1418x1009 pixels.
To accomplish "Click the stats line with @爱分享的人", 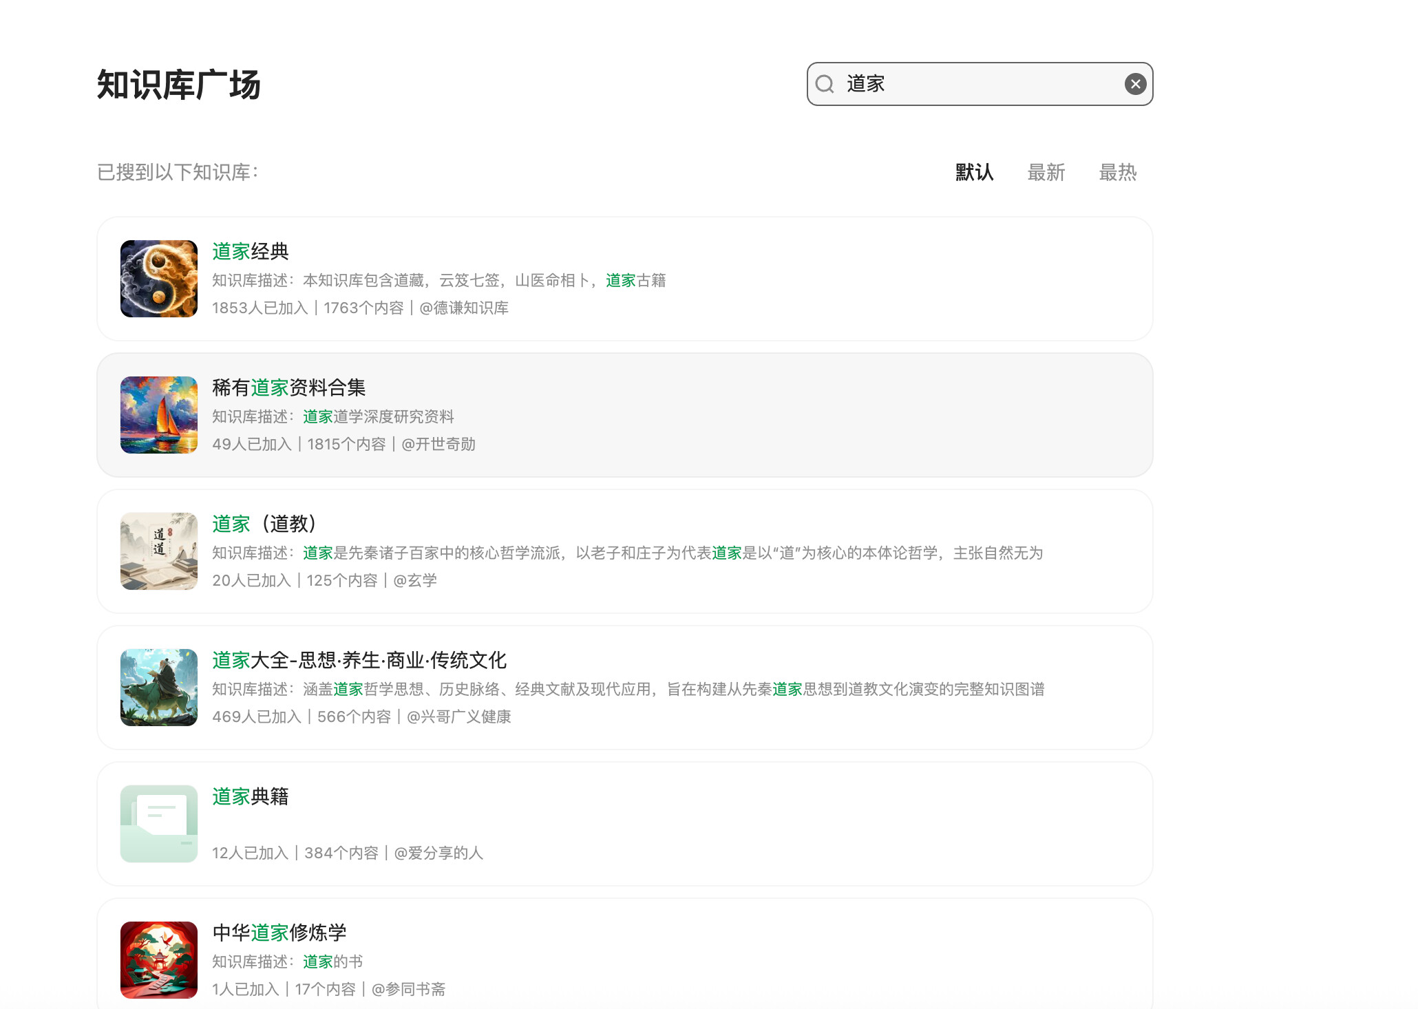I will click(348, 853).
